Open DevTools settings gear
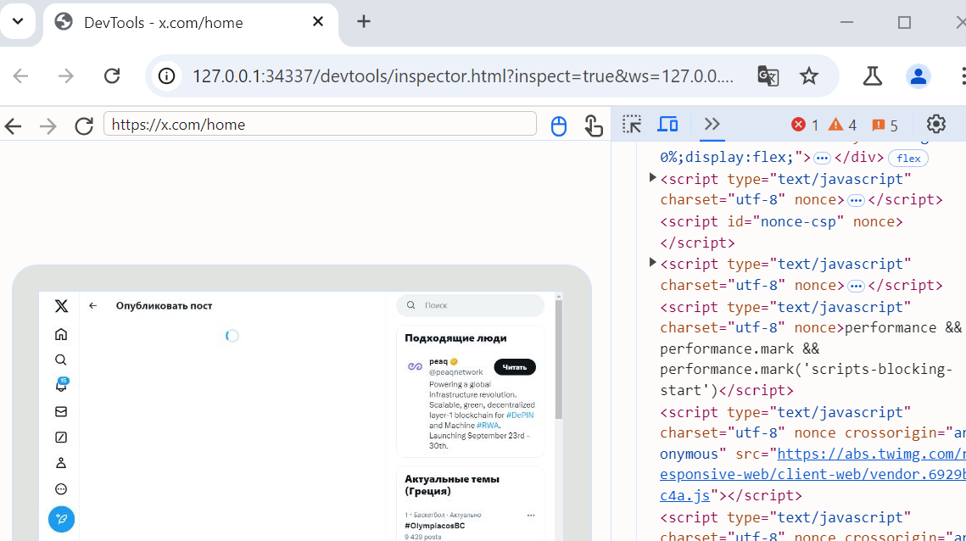The image size is (966, 541). pyautogui.click(x=935, y=124)
